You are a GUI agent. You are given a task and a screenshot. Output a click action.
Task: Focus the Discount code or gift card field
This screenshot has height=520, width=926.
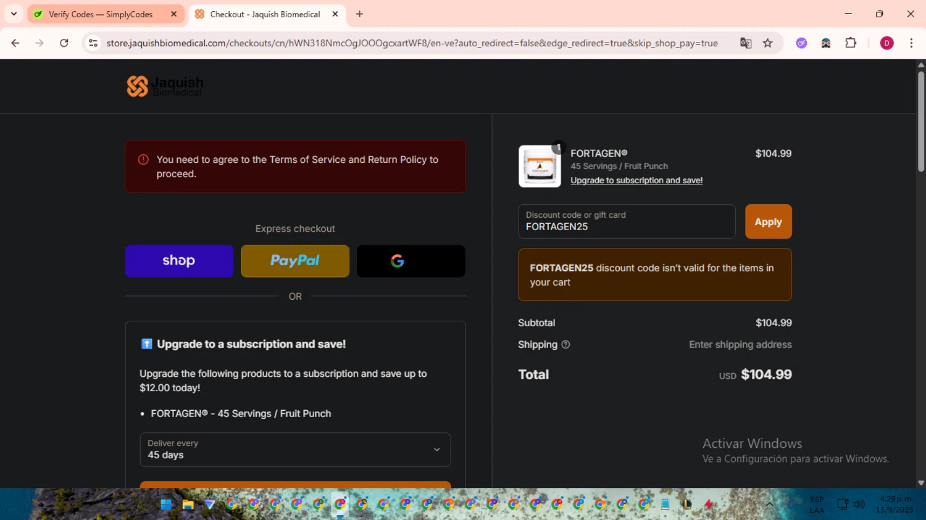pos(627,221)
